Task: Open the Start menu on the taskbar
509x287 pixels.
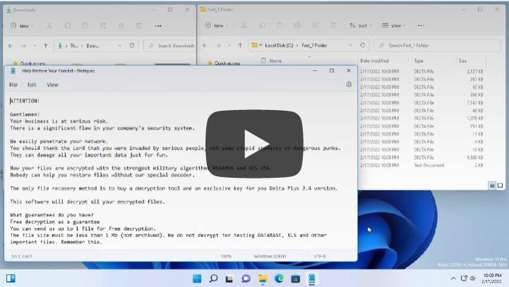Action: 197,279
